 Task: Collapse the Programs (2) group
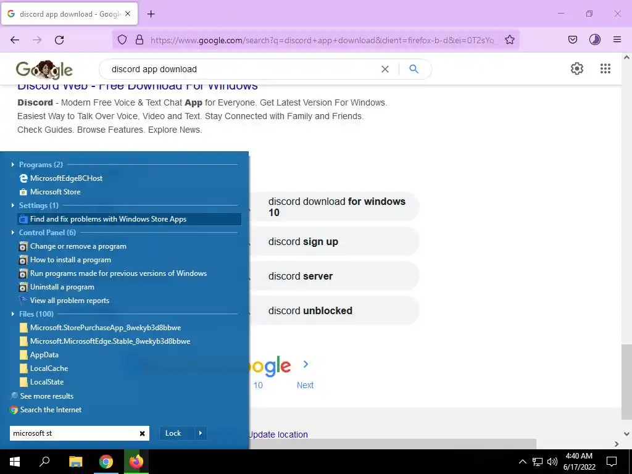(12, 164)
